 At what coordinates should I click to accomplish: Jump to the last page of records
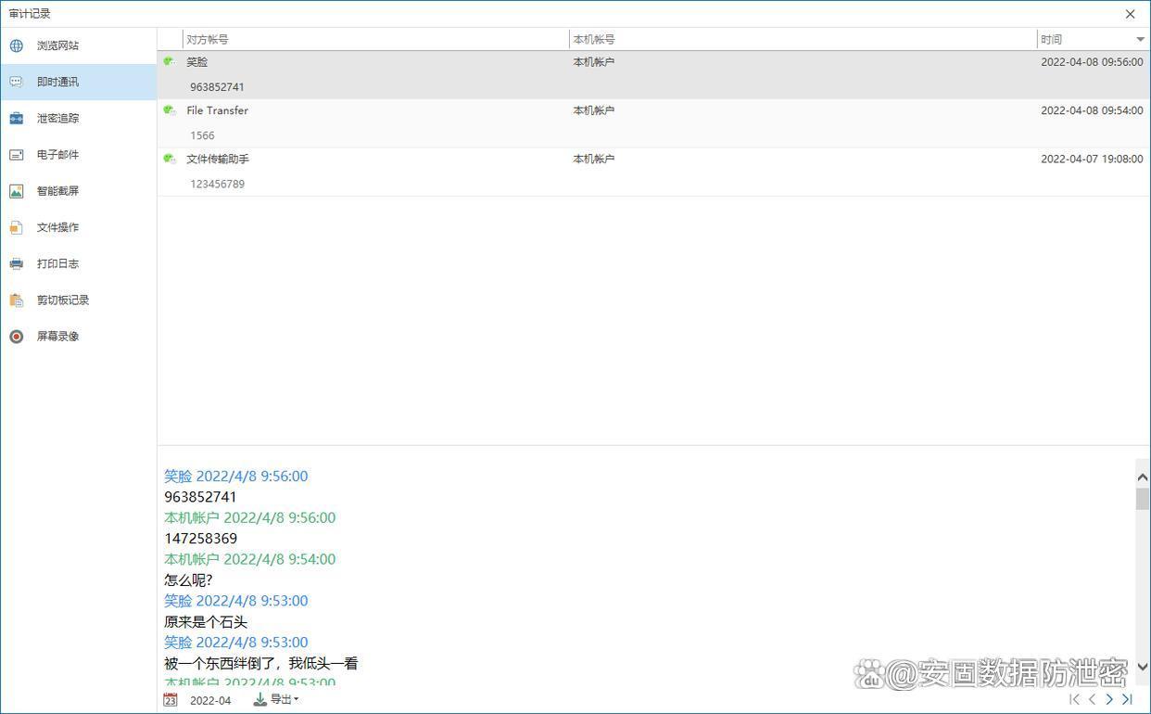(1127, 699)
